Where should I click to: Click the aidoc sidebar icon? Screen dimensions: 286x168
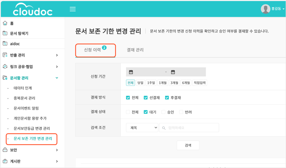[x=5, y=44]
